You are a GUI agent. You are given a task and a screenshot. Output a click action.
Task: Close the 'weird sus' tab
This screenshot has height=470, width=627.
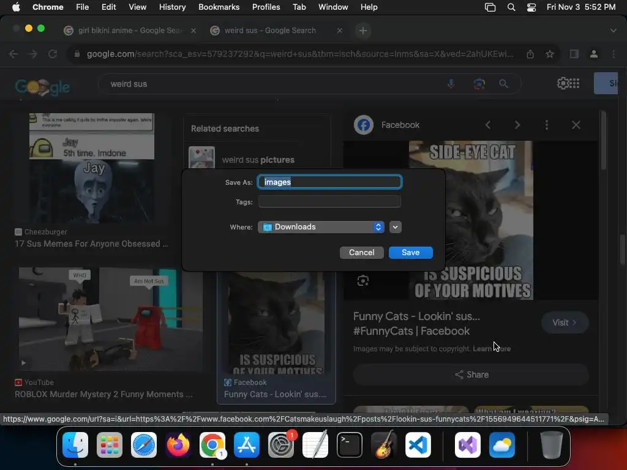point(339,31)
